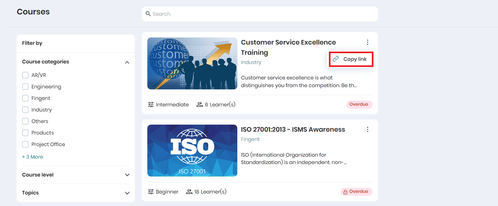Click the ISO 27001 course thumbnail
This screenshot has height=206, width=498.
pos(192,151)
